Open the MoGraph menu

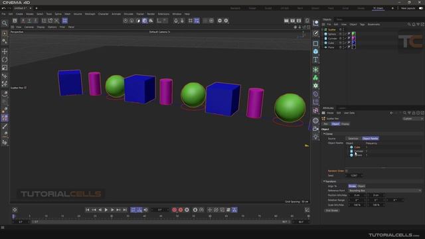90,14
